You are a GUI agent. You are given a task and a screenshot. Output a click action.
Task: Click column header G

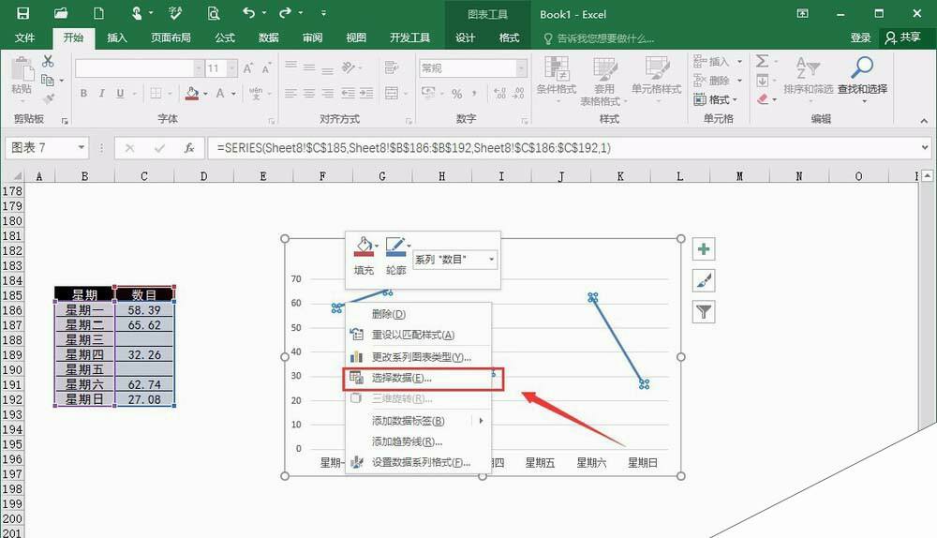[382, 176]
